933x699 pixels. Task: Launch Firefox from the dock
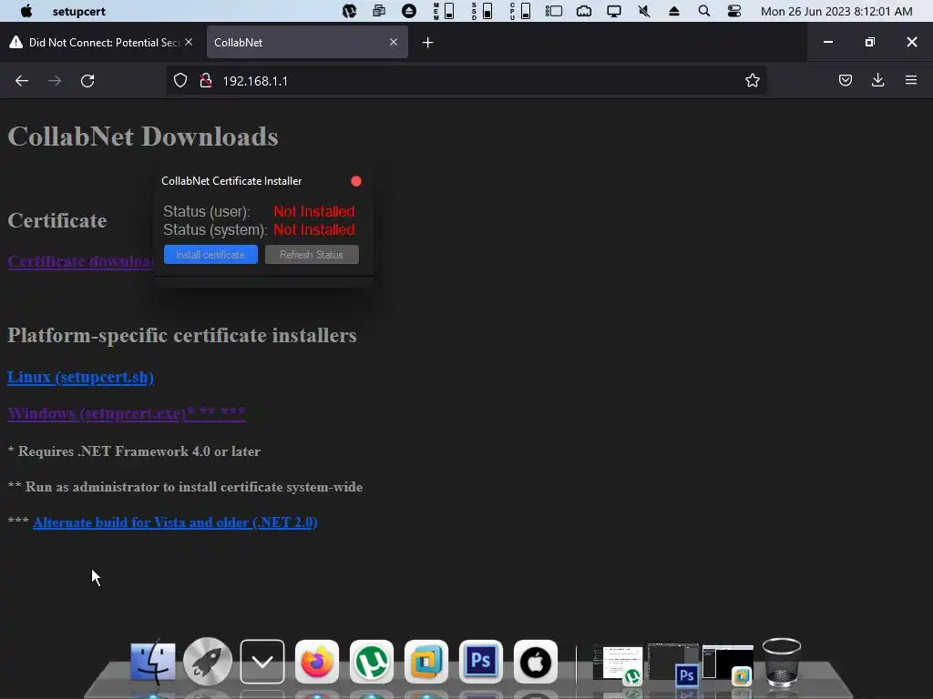pyautogui.click(x=317, y=662)
